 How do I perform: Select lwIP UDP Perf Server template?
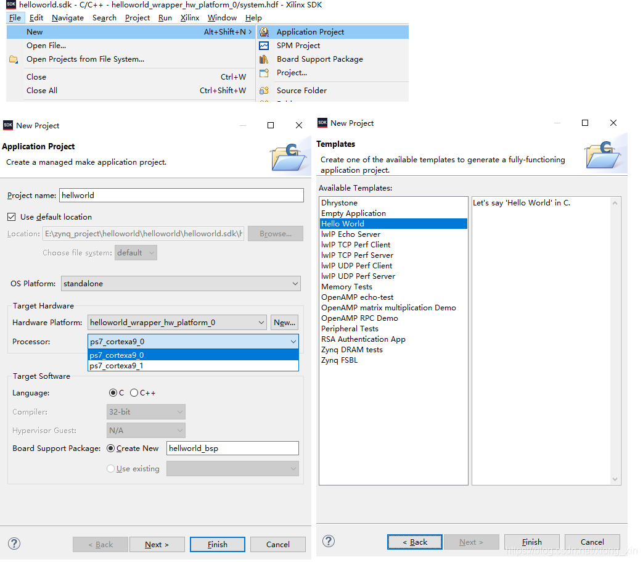[393, 276]
